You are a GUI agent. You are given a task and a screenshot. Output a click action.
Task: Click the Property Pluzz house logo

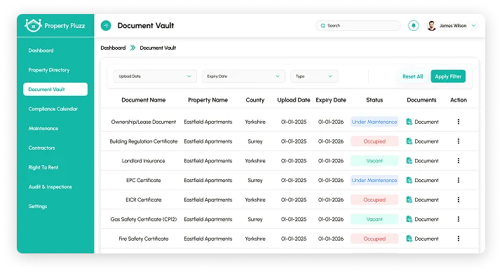click(x=33, y=25)
